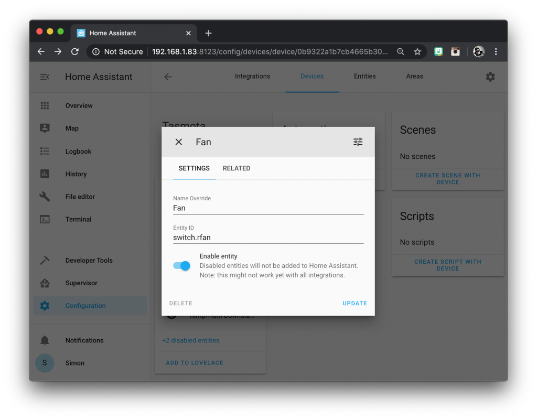Switch to the SETTINGS tab in dialog

[x=194, y=168]
